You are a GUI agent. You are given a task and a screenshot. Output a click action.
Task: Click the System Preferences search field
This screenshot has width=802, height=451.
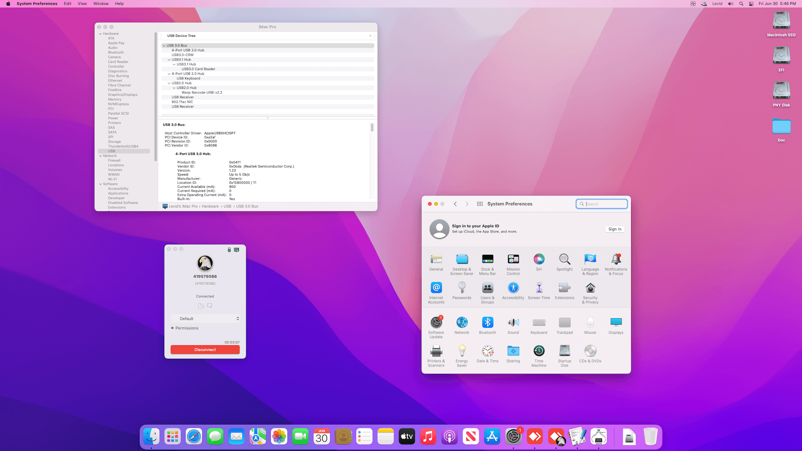604,204
